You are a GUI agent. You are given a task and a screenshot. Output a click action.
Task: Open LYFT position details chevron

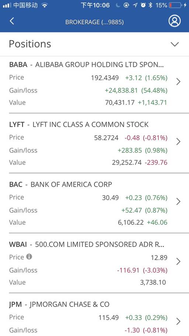(178, 142)
